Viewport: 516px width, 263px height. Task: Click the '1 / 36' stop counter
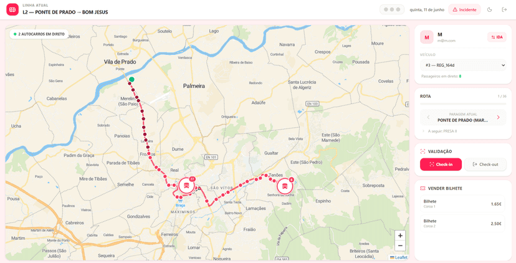click(502, 97)
